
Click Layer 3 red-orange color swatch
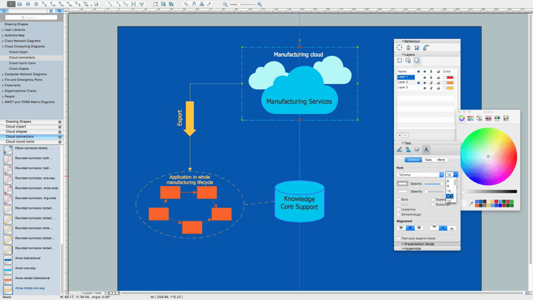(x=450, y=88)
